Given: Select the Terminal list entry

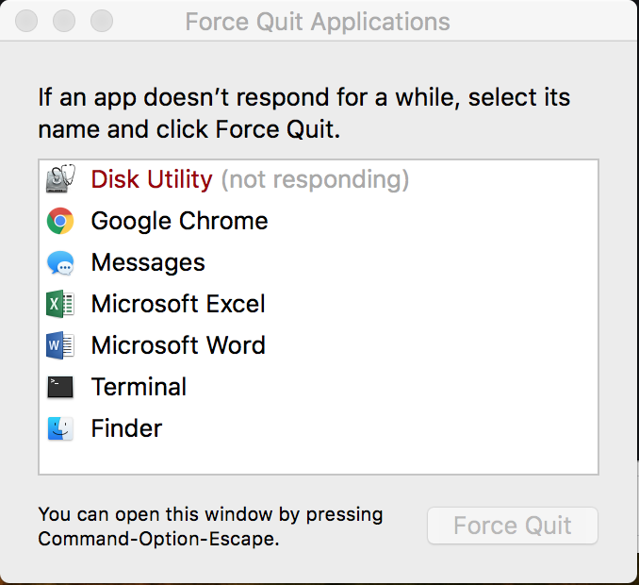Looking at the screenshot, I should (x=139, y=387).
